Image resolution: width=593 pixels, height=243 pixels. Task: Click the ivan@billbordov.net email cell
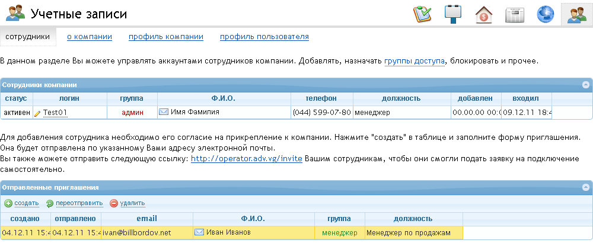(146, 232)
